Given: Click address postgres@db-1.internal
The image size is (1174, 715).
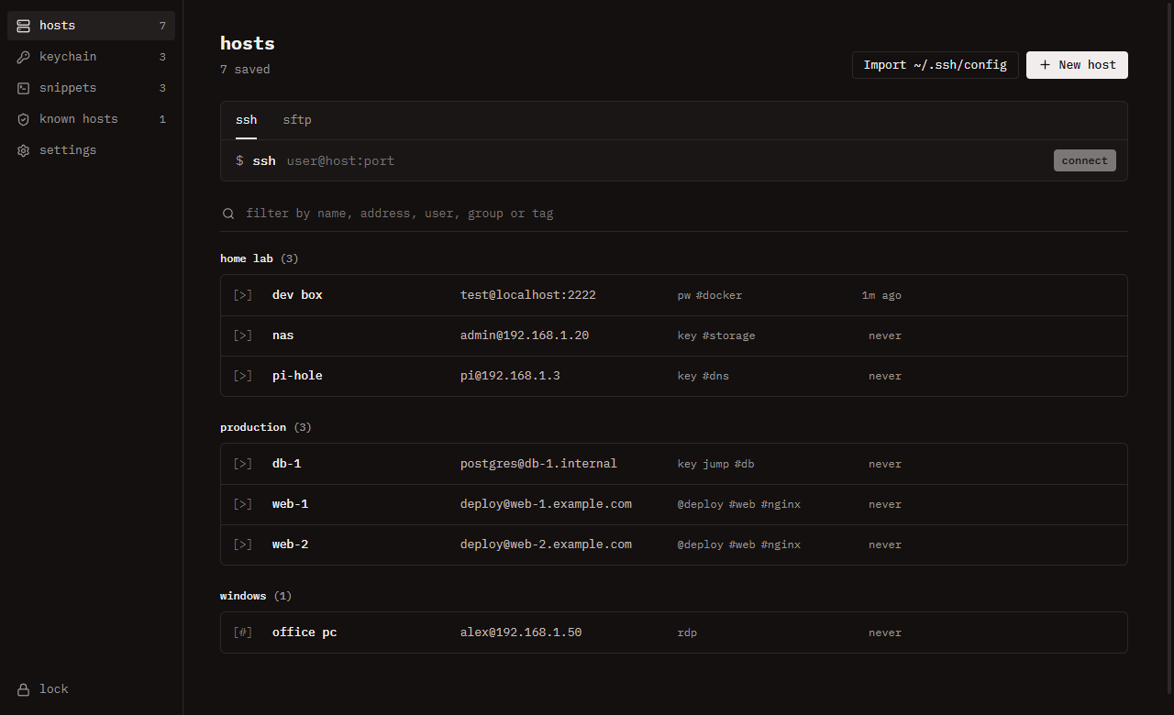Looking at the screenshot, I should click(538, 464).
